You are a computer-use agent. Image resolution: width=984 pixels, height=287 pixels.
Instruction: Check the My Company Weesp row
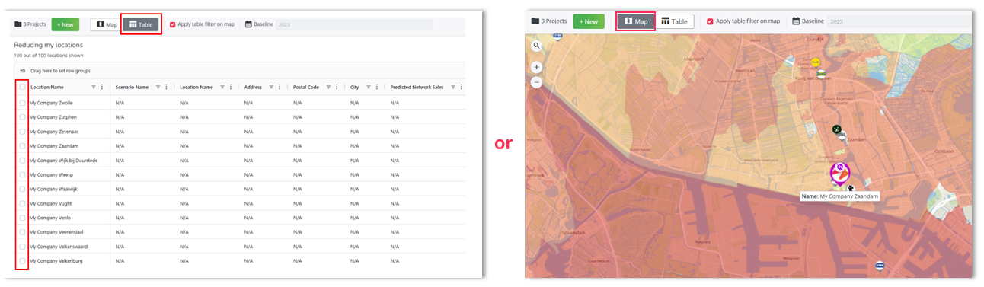[22, 174]
